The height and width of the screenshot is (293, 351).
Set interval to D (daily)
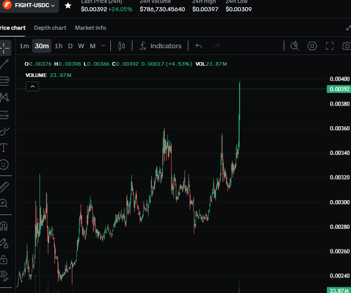[70, 46]
